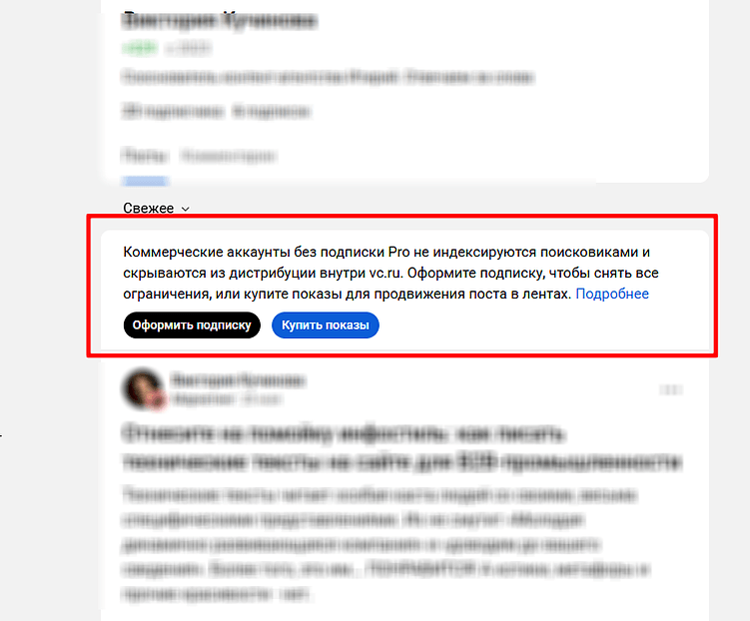Click the blue Купить показы button

click(x=326, y=325)
